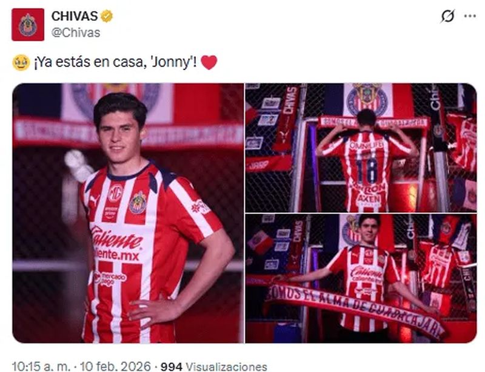Click the Chivas crest on the jersey
Image resolution: width=485 pixels, height=372 pixels.
(x=138, y=203)
